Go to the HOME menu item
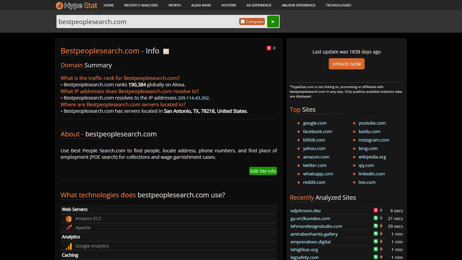This screenshot has width=462, height=260. tap(109, 5)
